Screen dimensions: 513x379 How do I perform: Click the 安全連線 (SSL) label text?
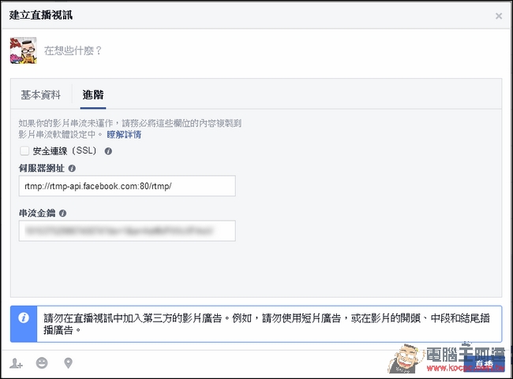pos(65,150)
